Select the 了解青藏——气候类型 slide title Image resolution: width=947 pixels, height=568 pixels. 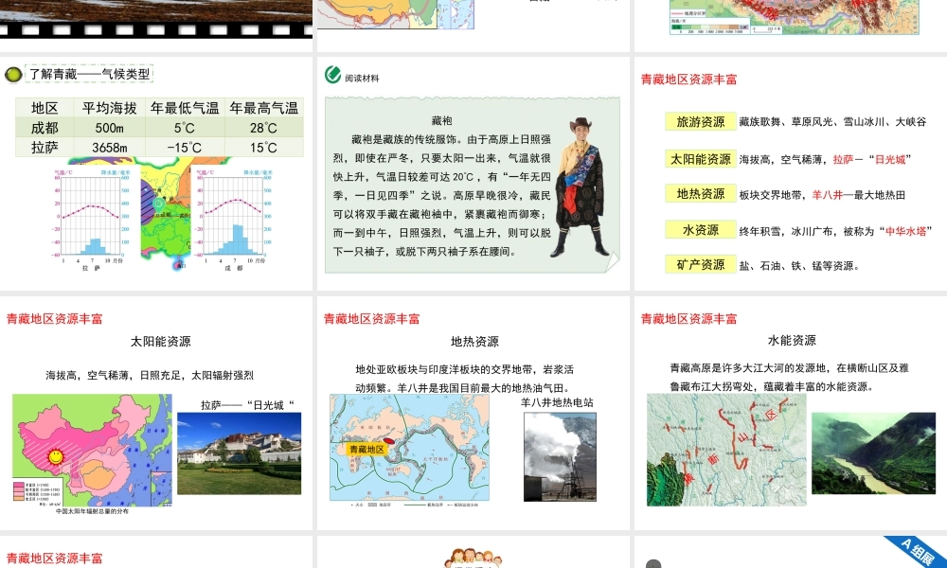89,74
